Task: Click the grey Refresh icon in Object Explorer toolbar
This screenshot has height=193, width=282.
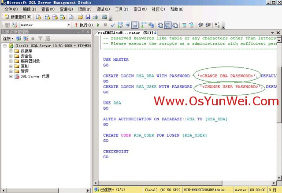Action: [x=48, y=38]
